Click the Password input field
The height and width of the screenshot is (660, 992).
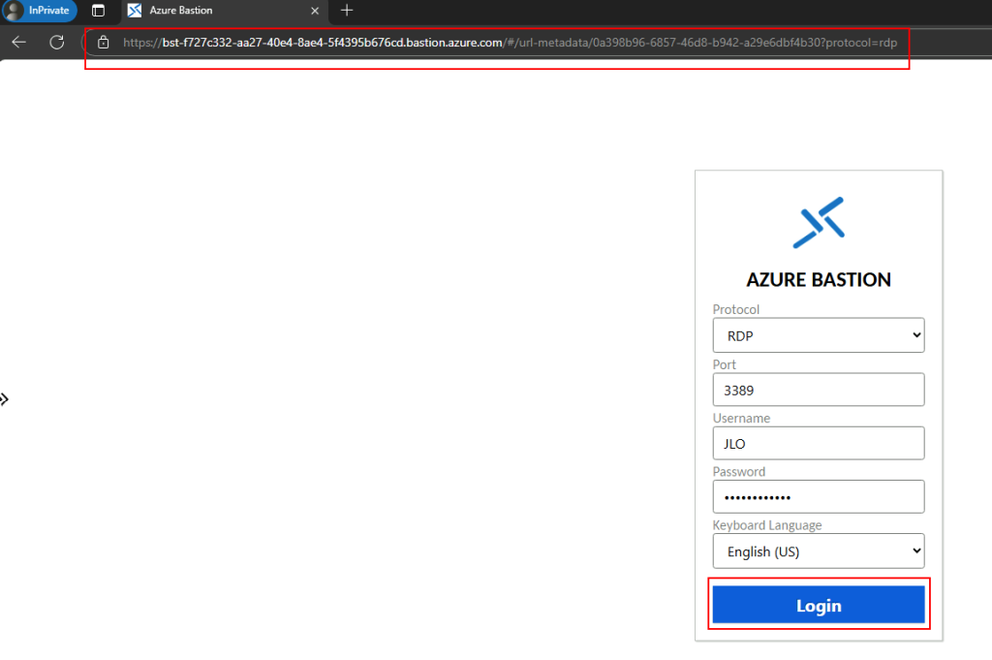tap(818, 497)
